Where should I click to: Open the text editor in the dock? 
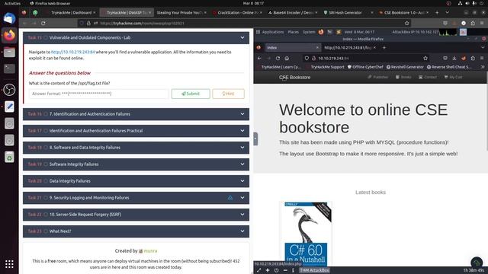(9, 107)
